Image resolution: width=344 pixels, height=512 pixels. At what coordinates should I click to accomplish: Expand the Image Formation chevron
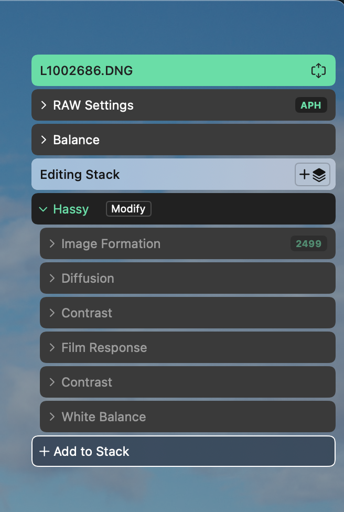point(52,244)
